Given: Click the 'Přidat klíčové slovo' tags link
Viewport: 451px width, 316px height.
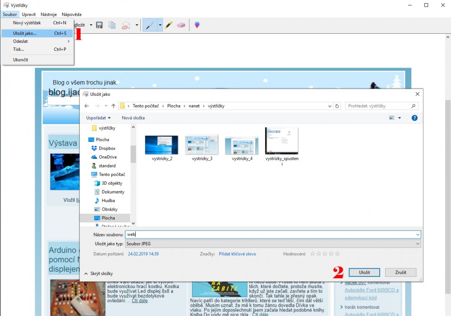Looking at the screenshot, I should (x=237, y=254).
